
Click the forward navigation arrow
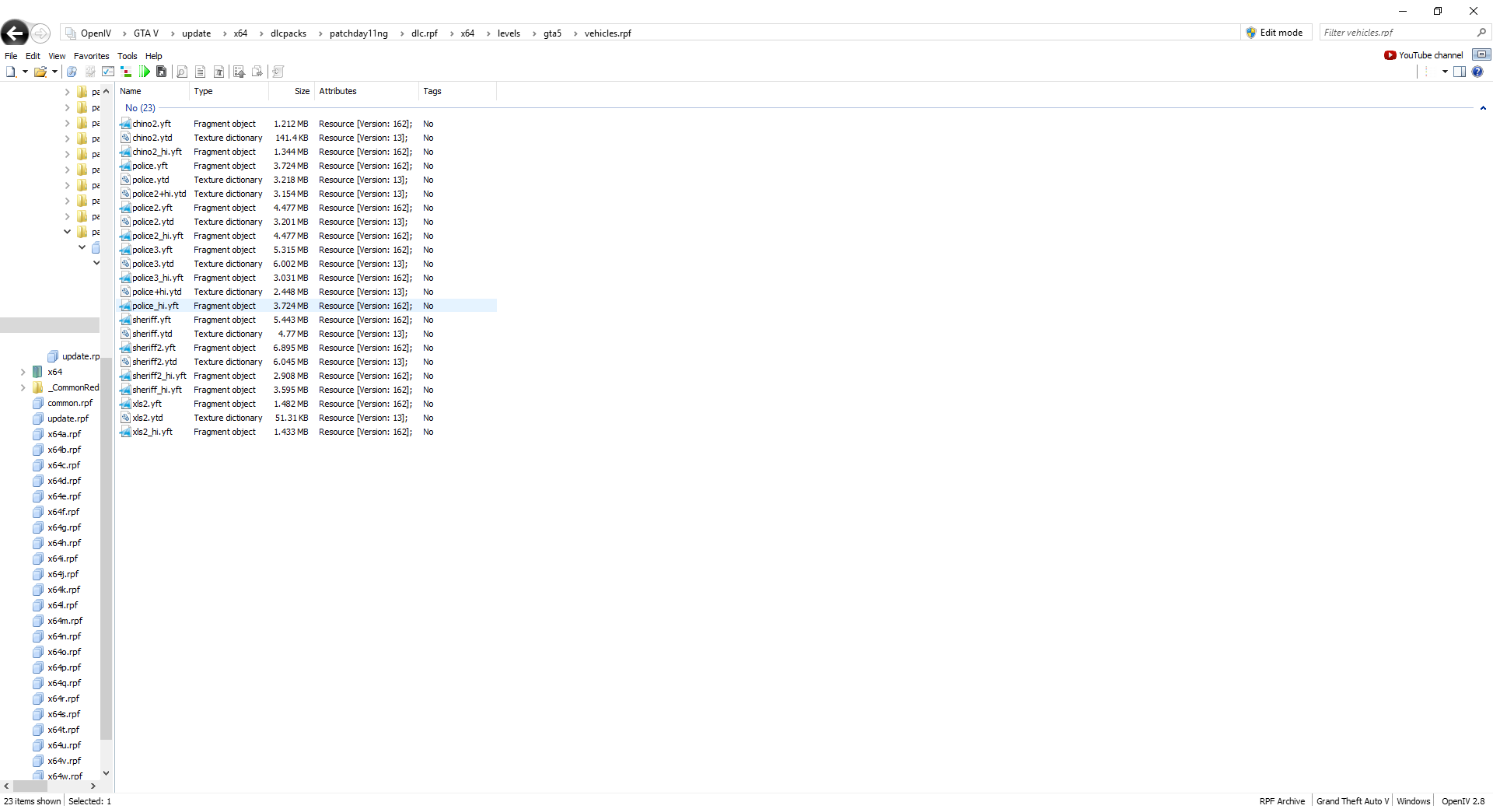click(x=40, y=33)
